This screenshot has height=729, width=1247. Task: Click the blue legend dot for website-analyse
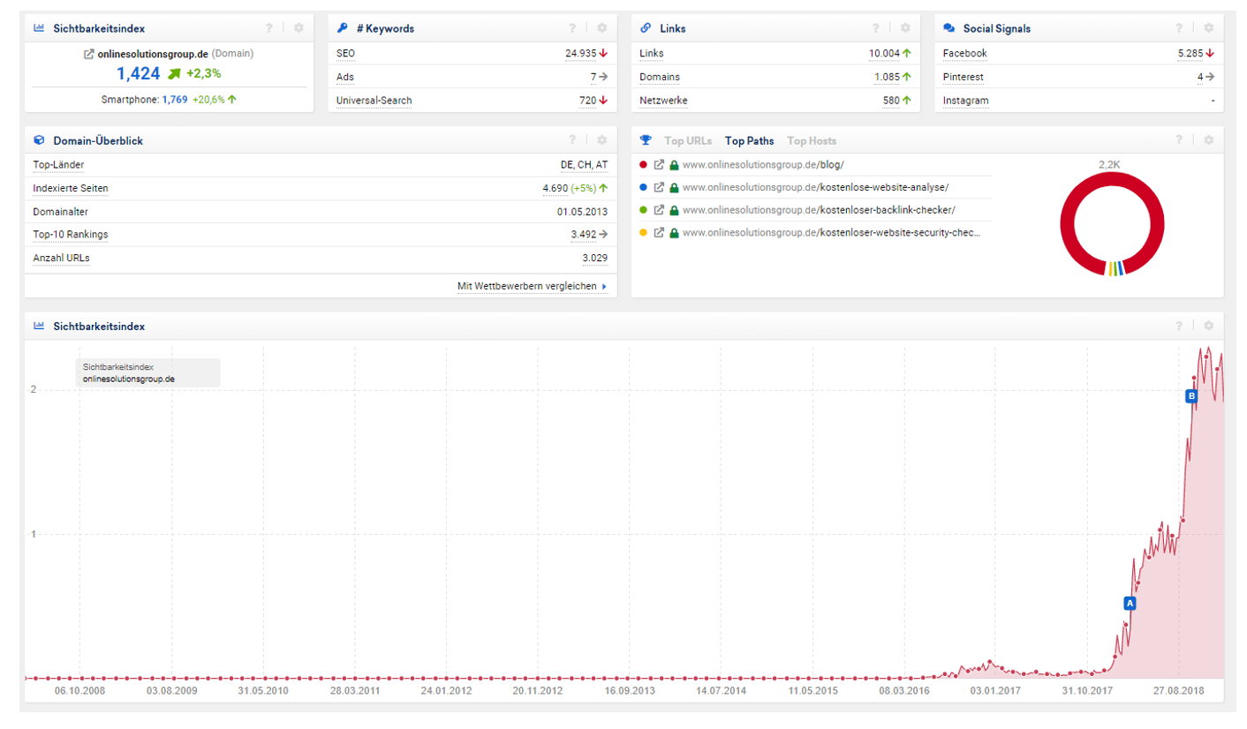pyautogui.click(x=644, y=187)
